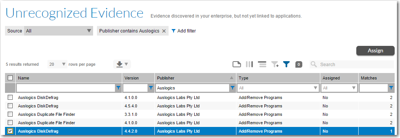Viewport: 400px width, 138px height.
Task: Click the Publisher filter box containing Auslogics
Action: (193, 88)
